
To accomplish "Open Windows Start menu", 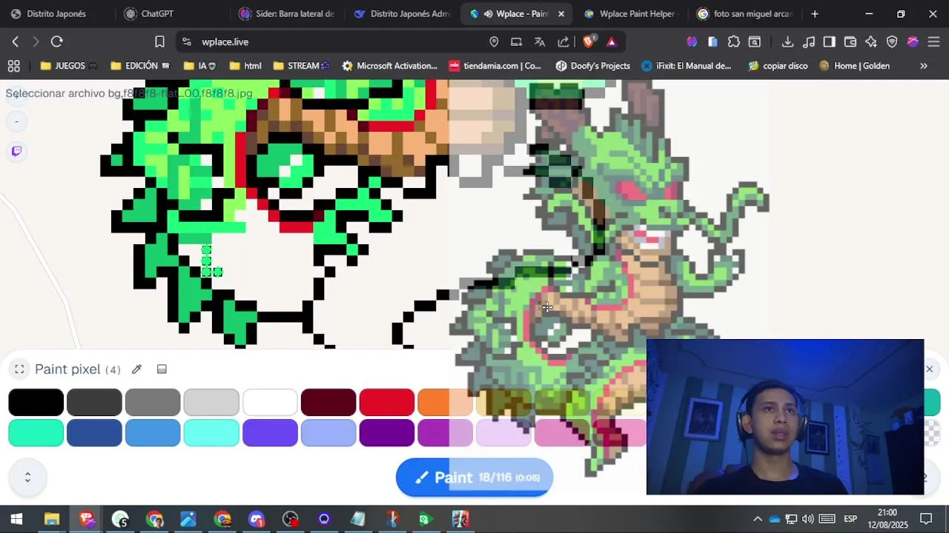I will [x=16, y=519].
